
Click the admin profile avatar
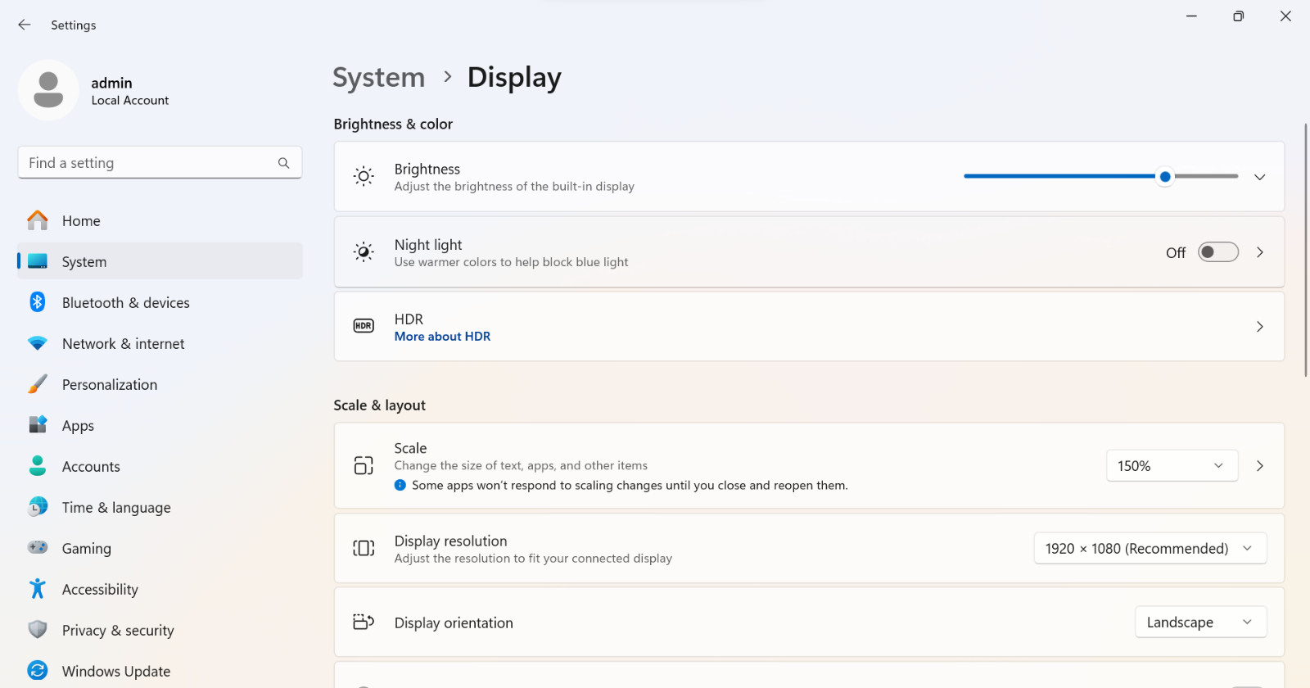(x=48, y=90)
